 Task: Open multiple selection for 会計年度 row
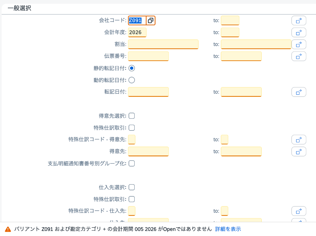(299, 32)
